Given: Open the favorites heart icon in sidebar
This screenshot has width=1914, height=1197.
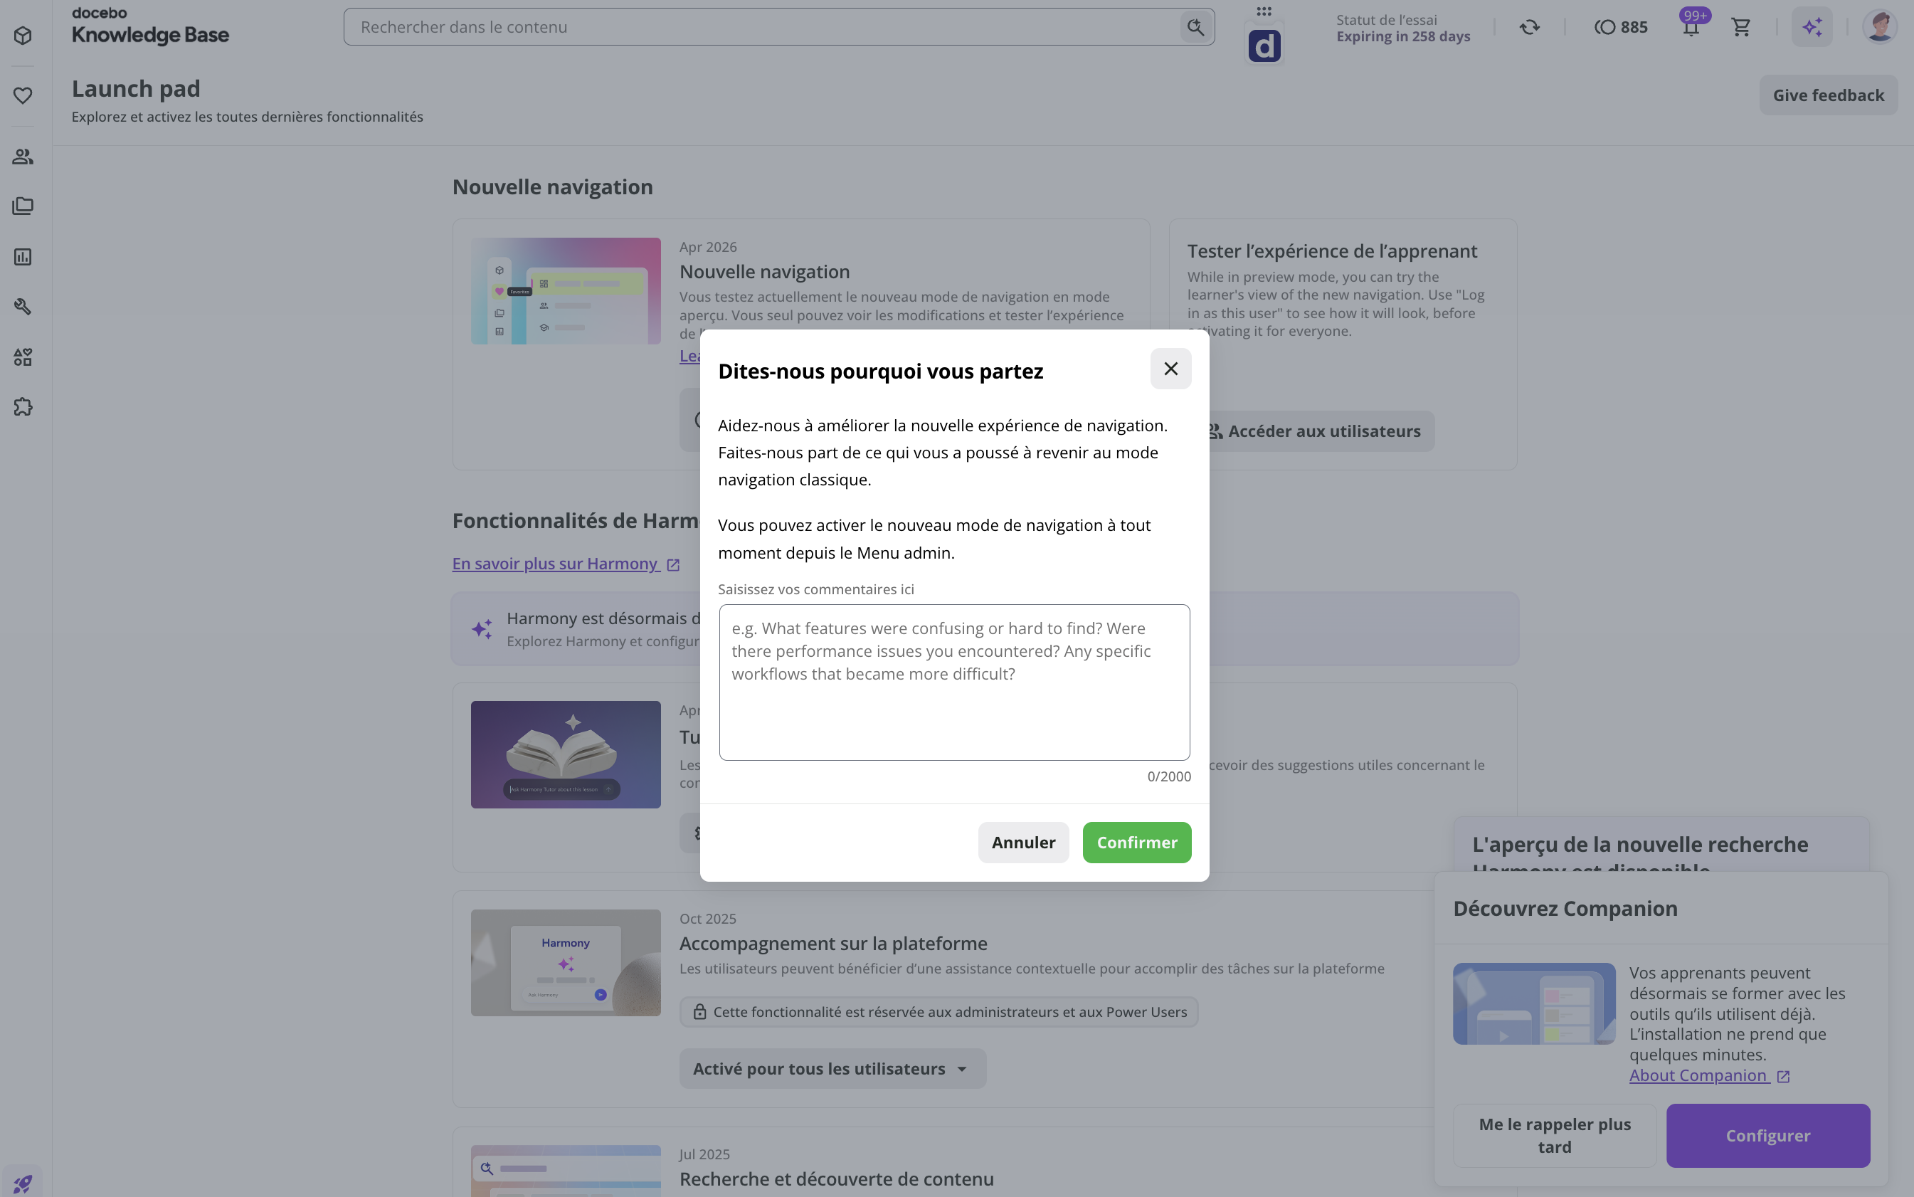Looking at the screenshot, I should [x=23, y=96].
